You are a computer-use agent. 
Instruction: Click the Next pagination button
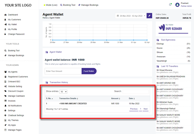pyautogui.click(x=145, y=109)
